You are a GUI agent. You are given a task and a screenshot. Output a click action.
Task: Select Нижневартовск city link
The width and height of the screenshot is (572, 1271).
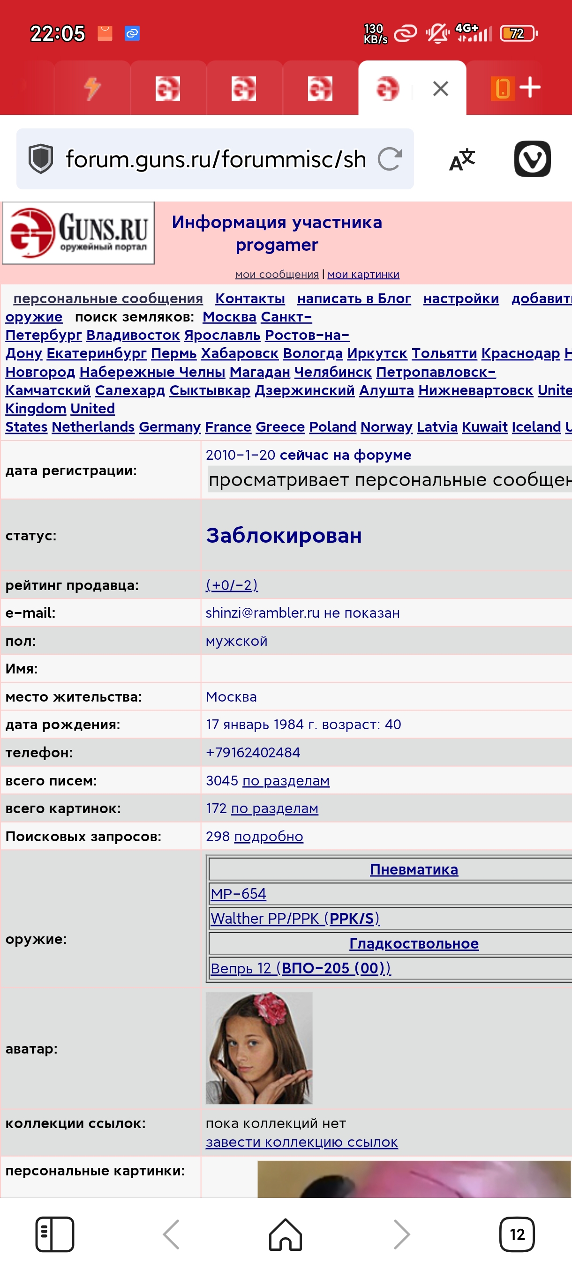[x=476, y=390]
